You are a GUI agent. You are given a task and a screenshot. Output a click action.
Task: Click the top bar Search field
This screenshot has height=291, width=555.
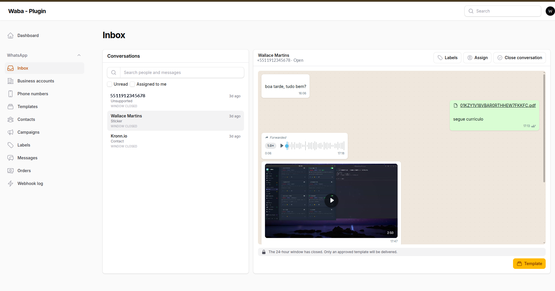[x=503, y=11]
